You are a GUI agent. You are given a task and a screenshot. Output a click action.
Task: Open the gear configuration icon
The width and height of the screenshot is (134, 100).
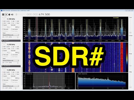[9, 14]
